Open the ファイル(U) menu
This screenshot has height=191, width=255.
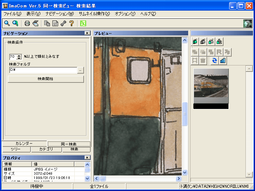12,14
